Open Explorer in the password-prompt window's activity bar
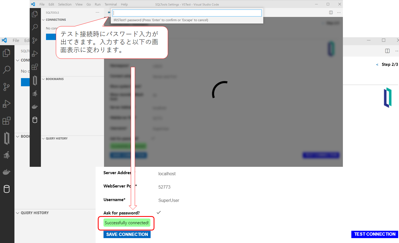Screen dimensions: 399x243 coord(35,14)
